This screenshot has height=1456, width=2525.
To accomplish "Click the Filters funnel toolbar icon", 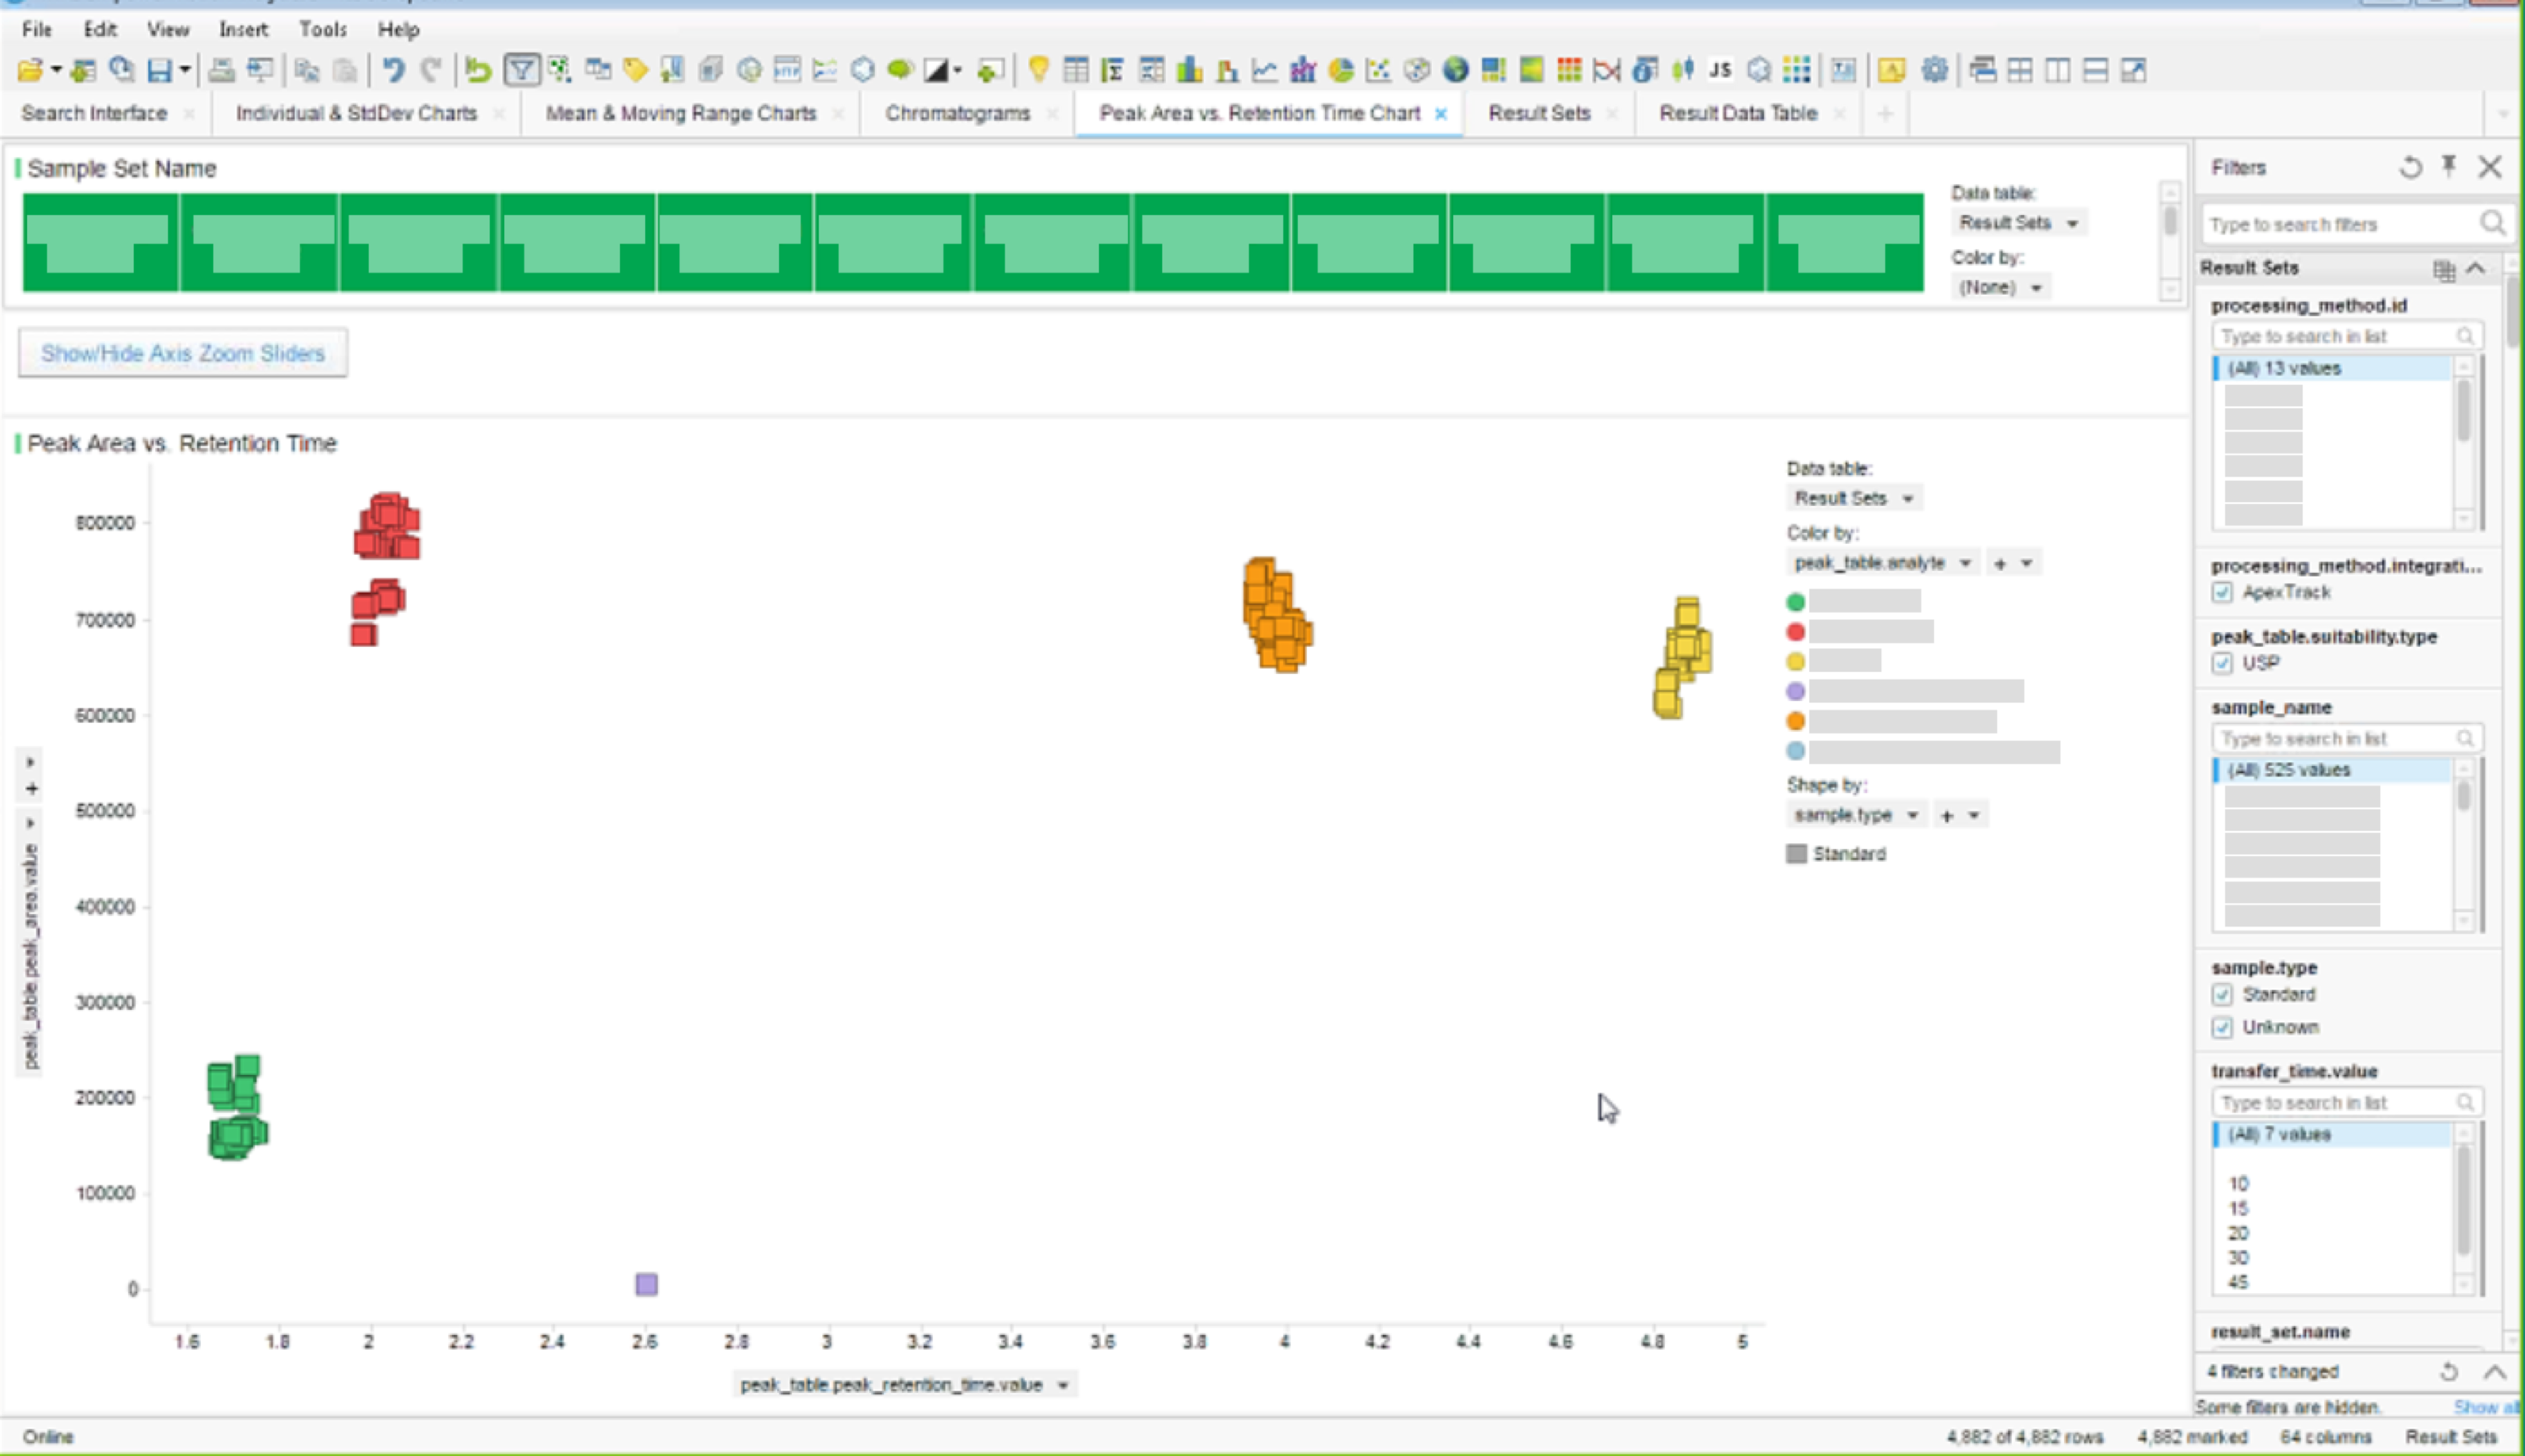I will point(521,70).
